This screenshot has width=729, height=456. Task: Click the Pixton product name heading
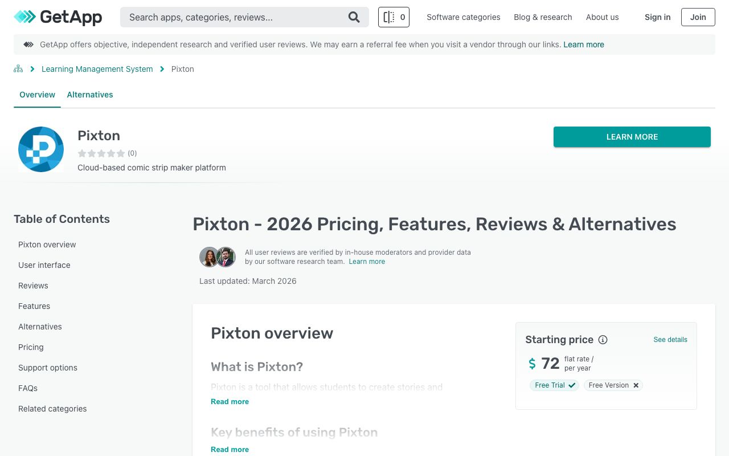(99, 136)
